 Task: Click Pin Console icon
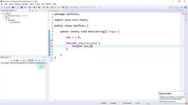[36, 61]
